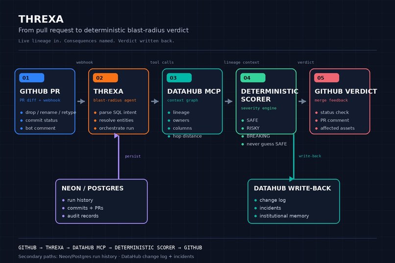This screenshot has width=395, height=263.
Task: Click the 'webhook' connector label above the cards
Action: [x=85, y=62]
